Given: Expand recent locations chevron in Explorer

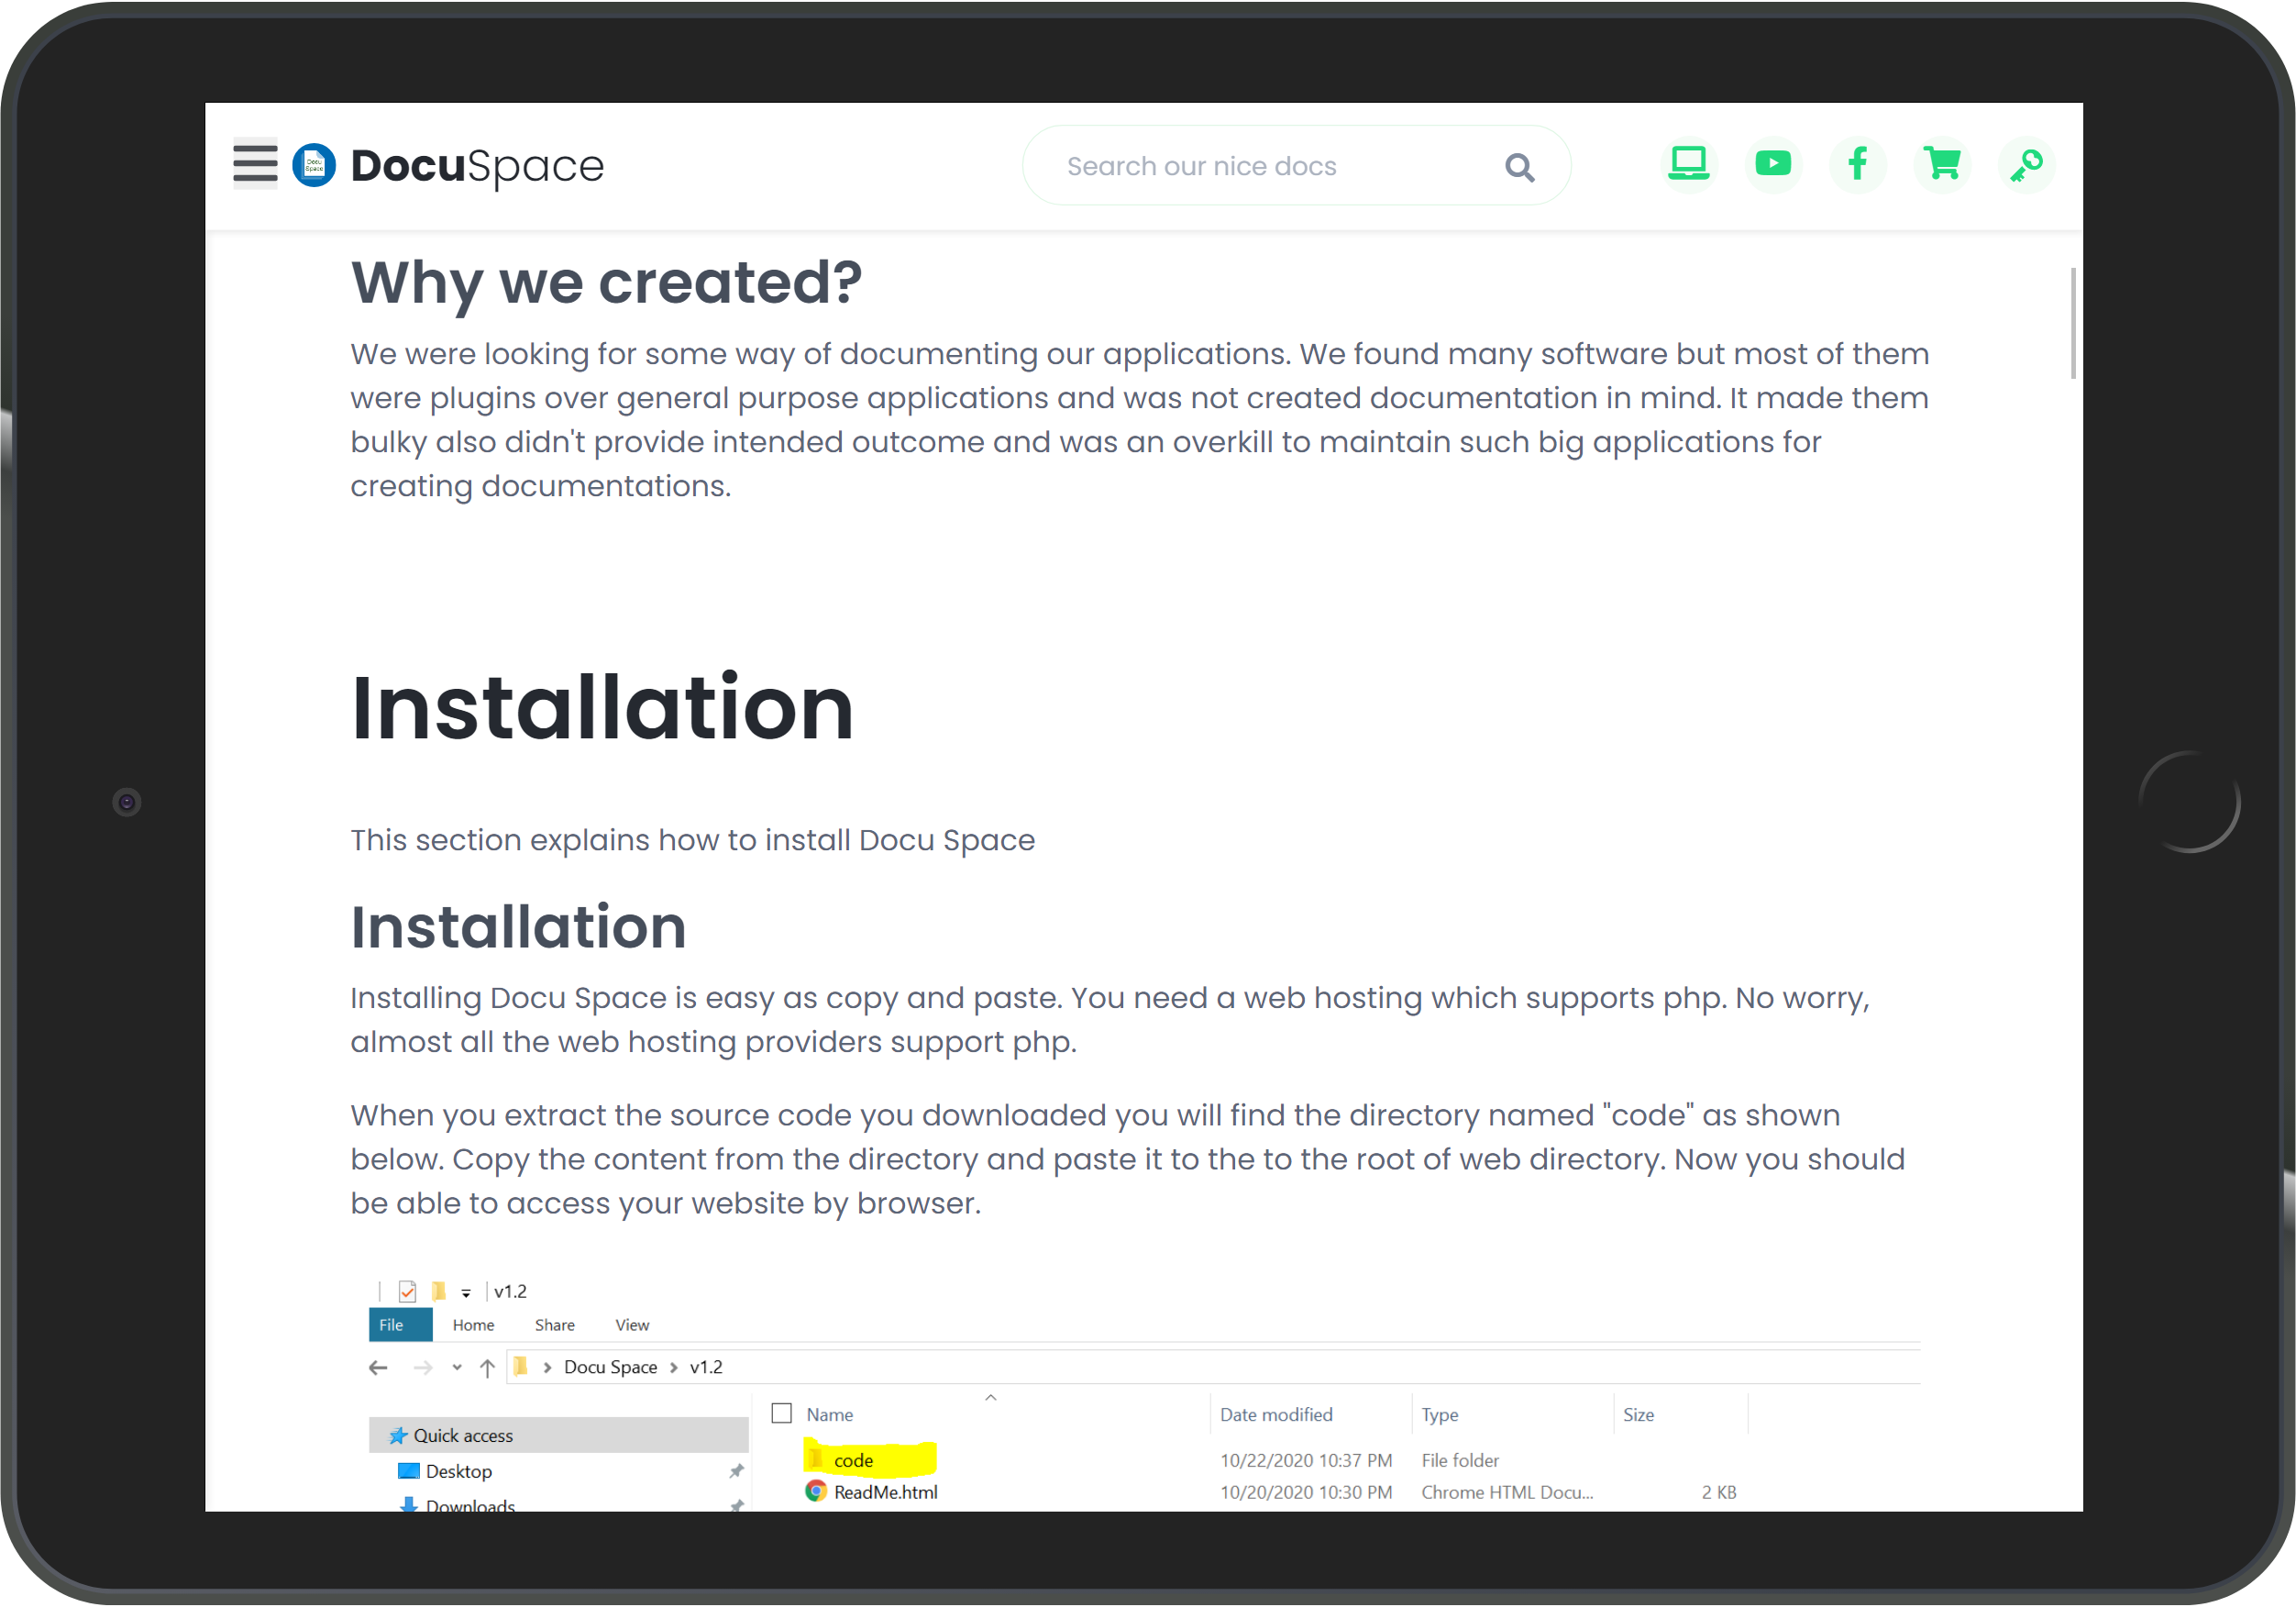Looking at the screenshot, I should click(457, 1367).
